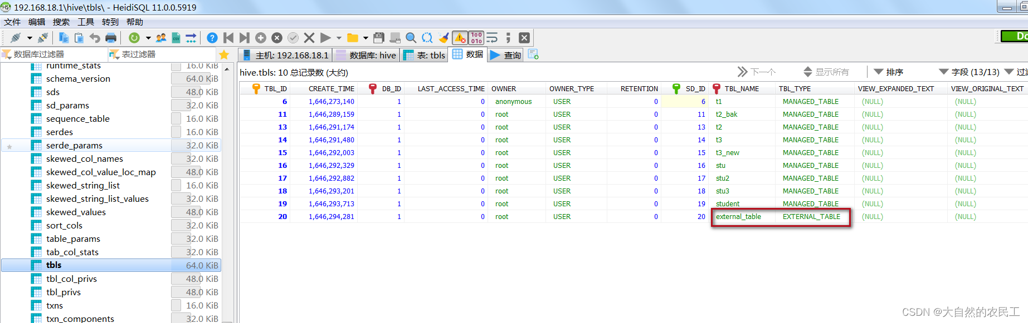This screenshot has height=323, width=1028.
Task: Open the 编辑 menu
Action: click(x=37, y=22)
